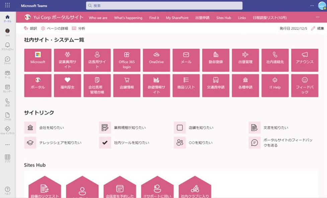Open the 各種申請 tile
327x198 pixels.
(245, 85)
